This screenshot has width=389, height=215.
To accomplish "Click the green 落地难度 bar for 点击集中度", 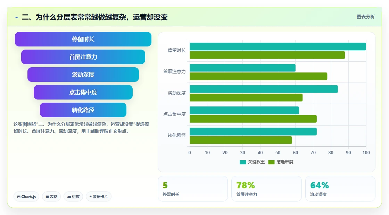I will coord(253,119).
